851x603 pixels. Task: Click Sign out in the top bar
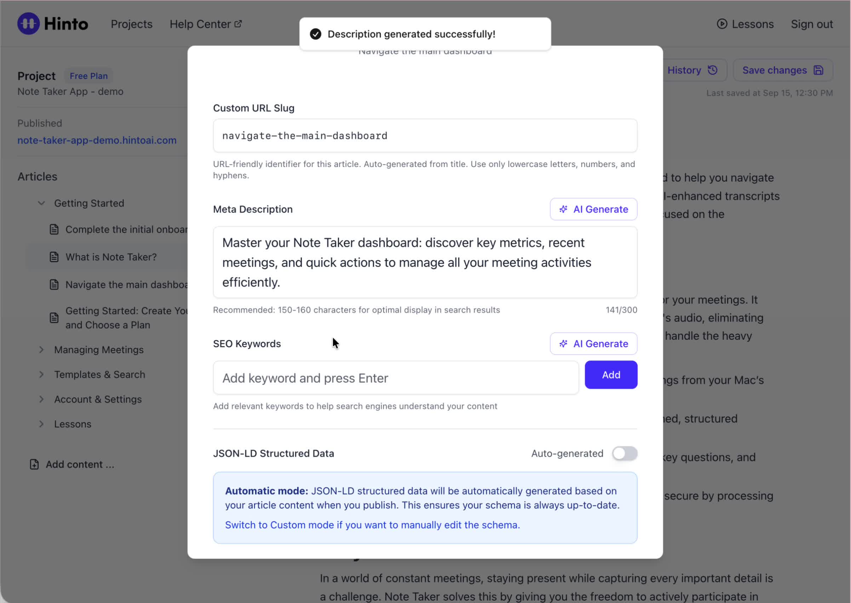pyautogui.click(x=812, y=24)
